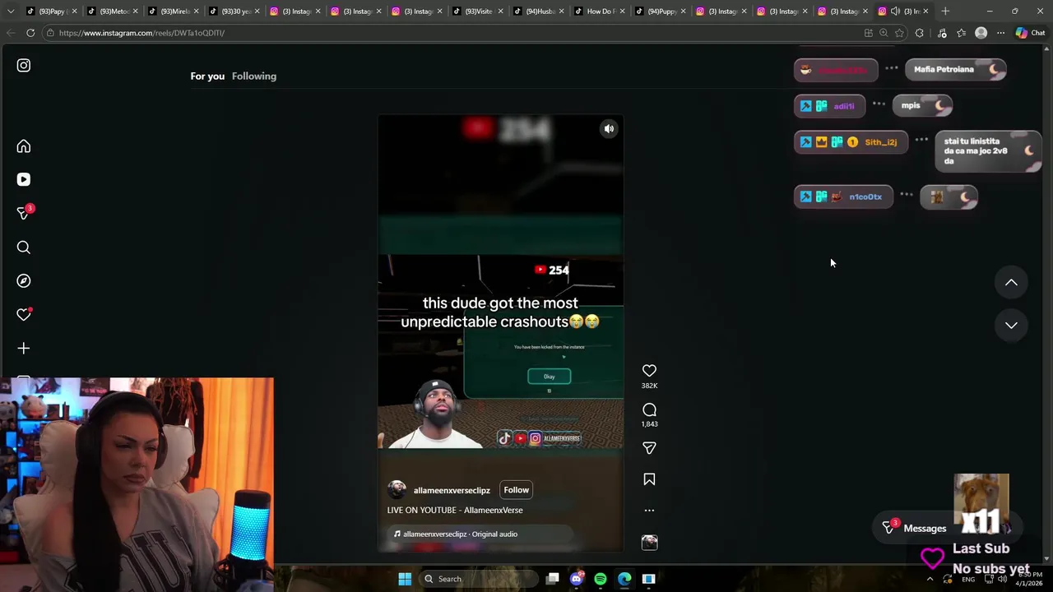Image resolution: width=1053 pixels, height=592 pixels.
Task: Open the browser profile avatar
Action: coord(981,33)
